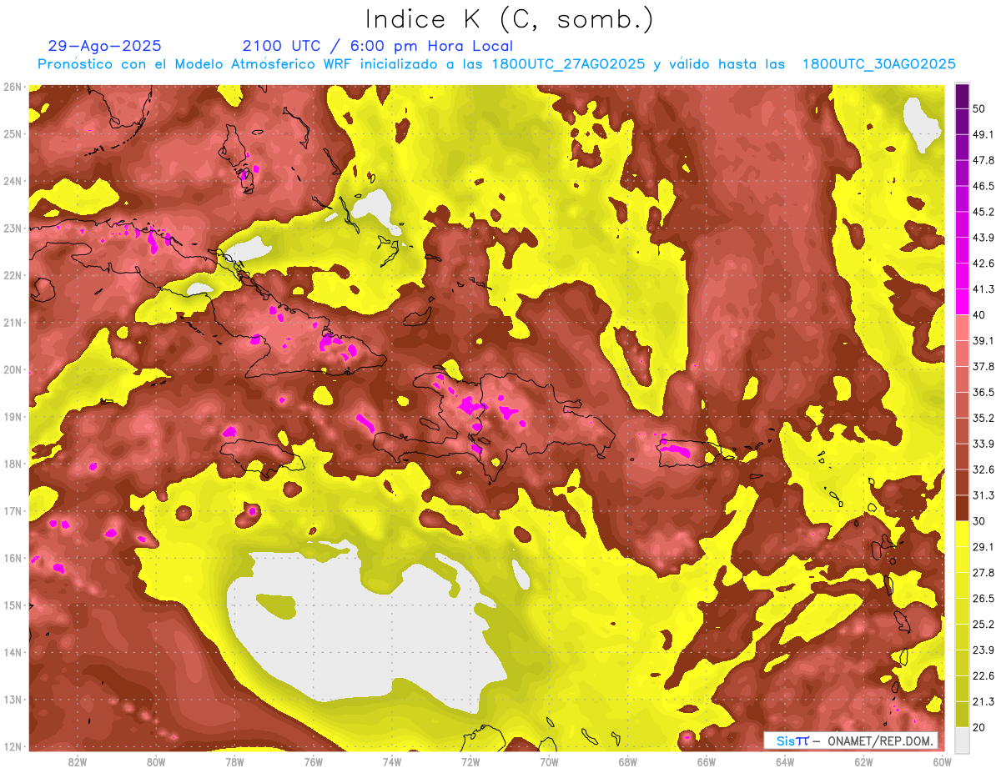
Task: Click the latitude axis label 20N
Action: coord(12,369)
